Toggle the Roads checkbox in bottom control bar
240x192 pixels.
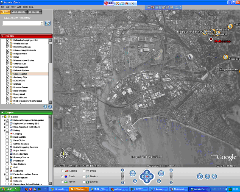pyautogui.click(x=62, y=176)
